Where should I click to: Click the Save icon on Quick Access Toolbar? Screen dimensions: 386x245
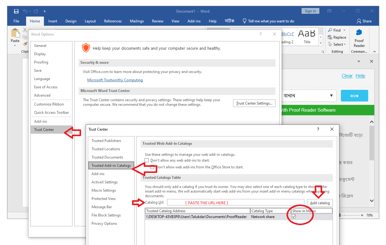(16, 11)
